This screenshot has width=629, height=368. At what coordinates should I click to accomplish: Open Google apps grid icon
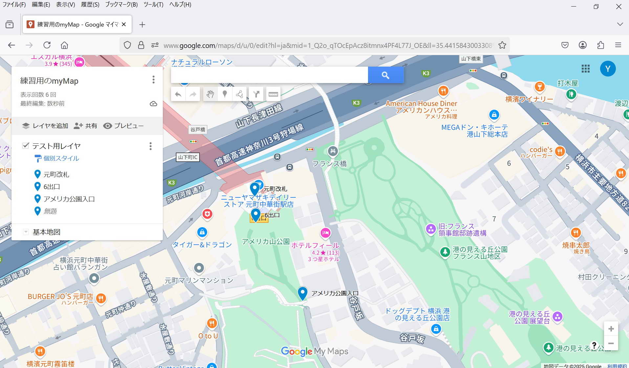586,69
